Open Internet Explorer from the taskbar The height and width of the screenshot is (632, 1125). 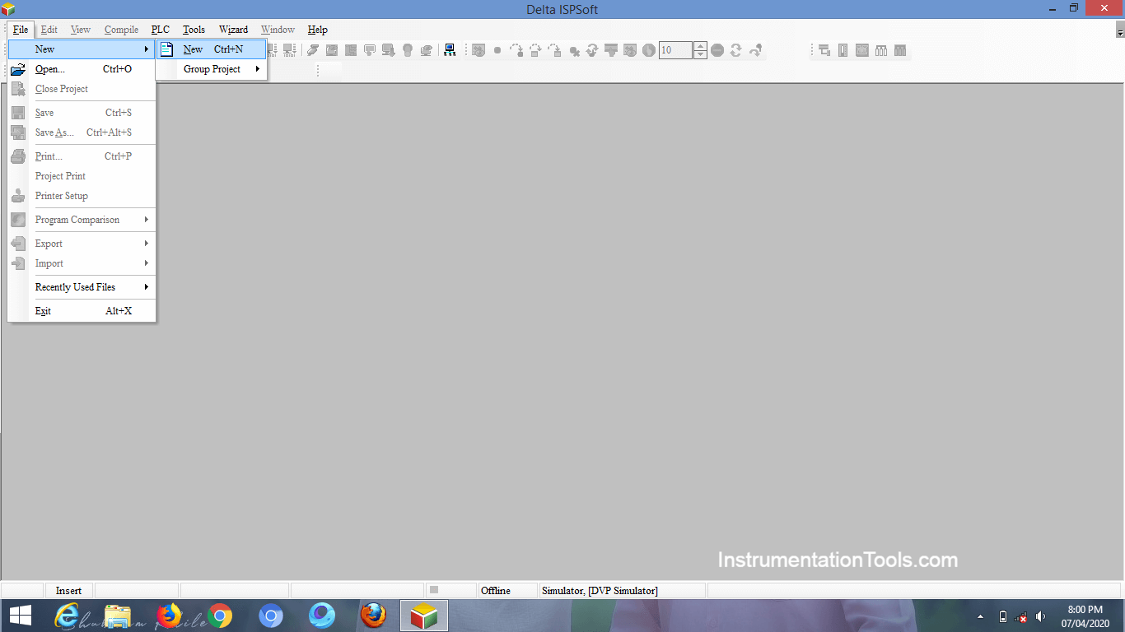[67, 616]
